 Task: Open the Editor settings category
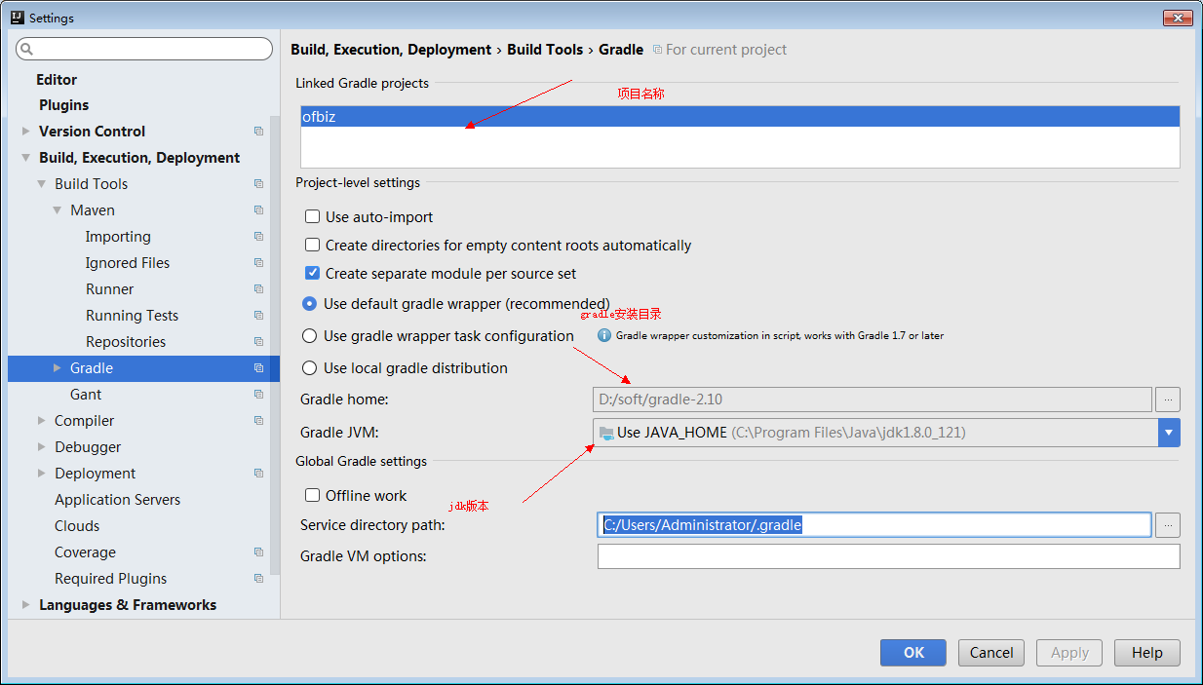point(57,80)
